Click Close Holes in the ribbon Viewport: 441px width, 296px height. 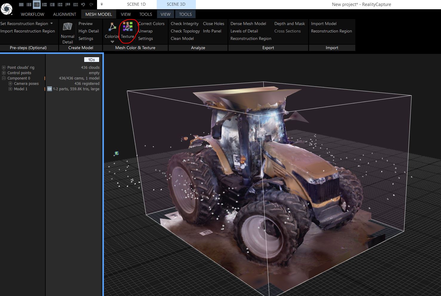pos(213,24)
